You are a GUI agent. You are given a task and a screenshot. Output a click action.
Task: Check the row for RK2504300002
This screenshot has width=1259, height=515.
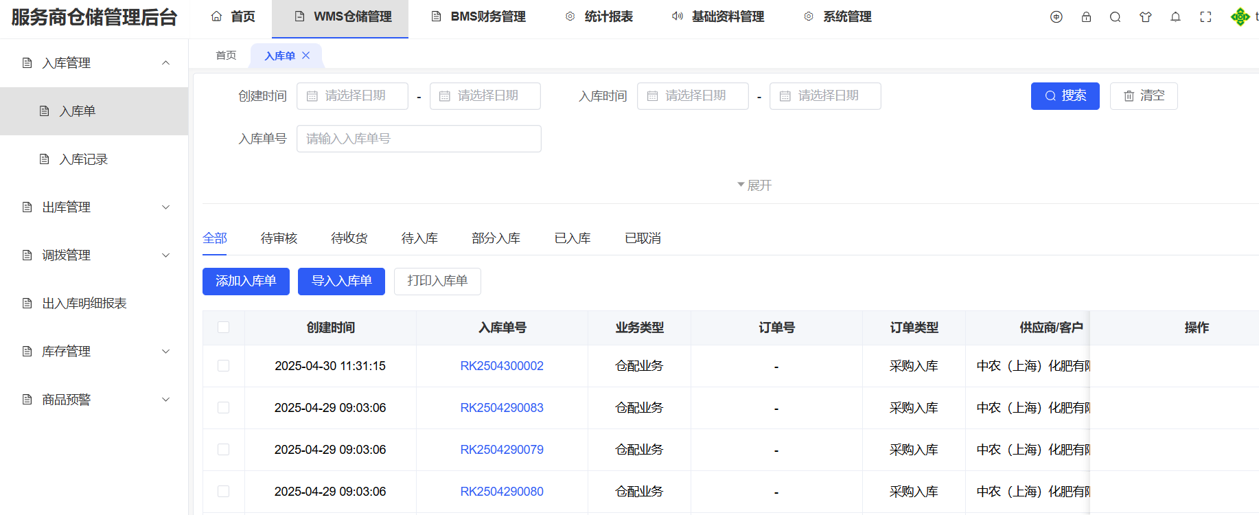coord(224,366)
